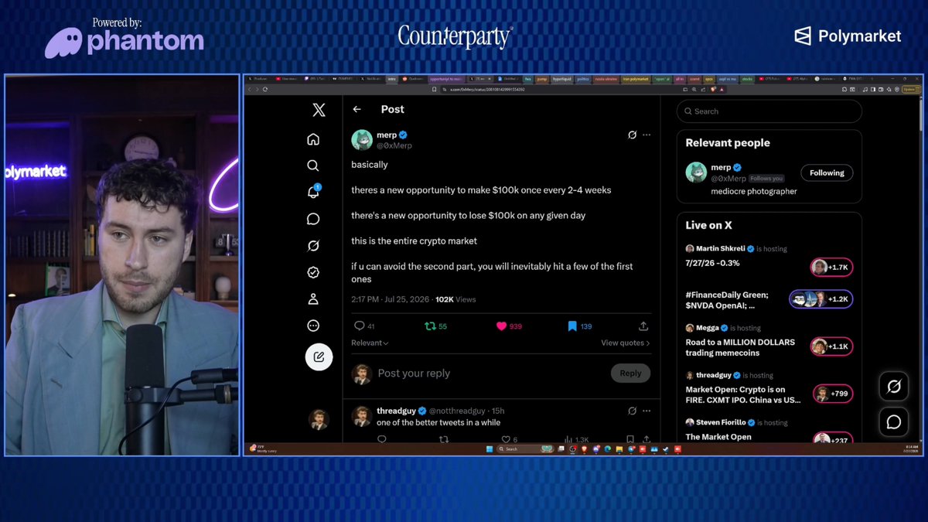Undo the repost showing 55
The image size is (928, 522).
[x=430, y=326]
